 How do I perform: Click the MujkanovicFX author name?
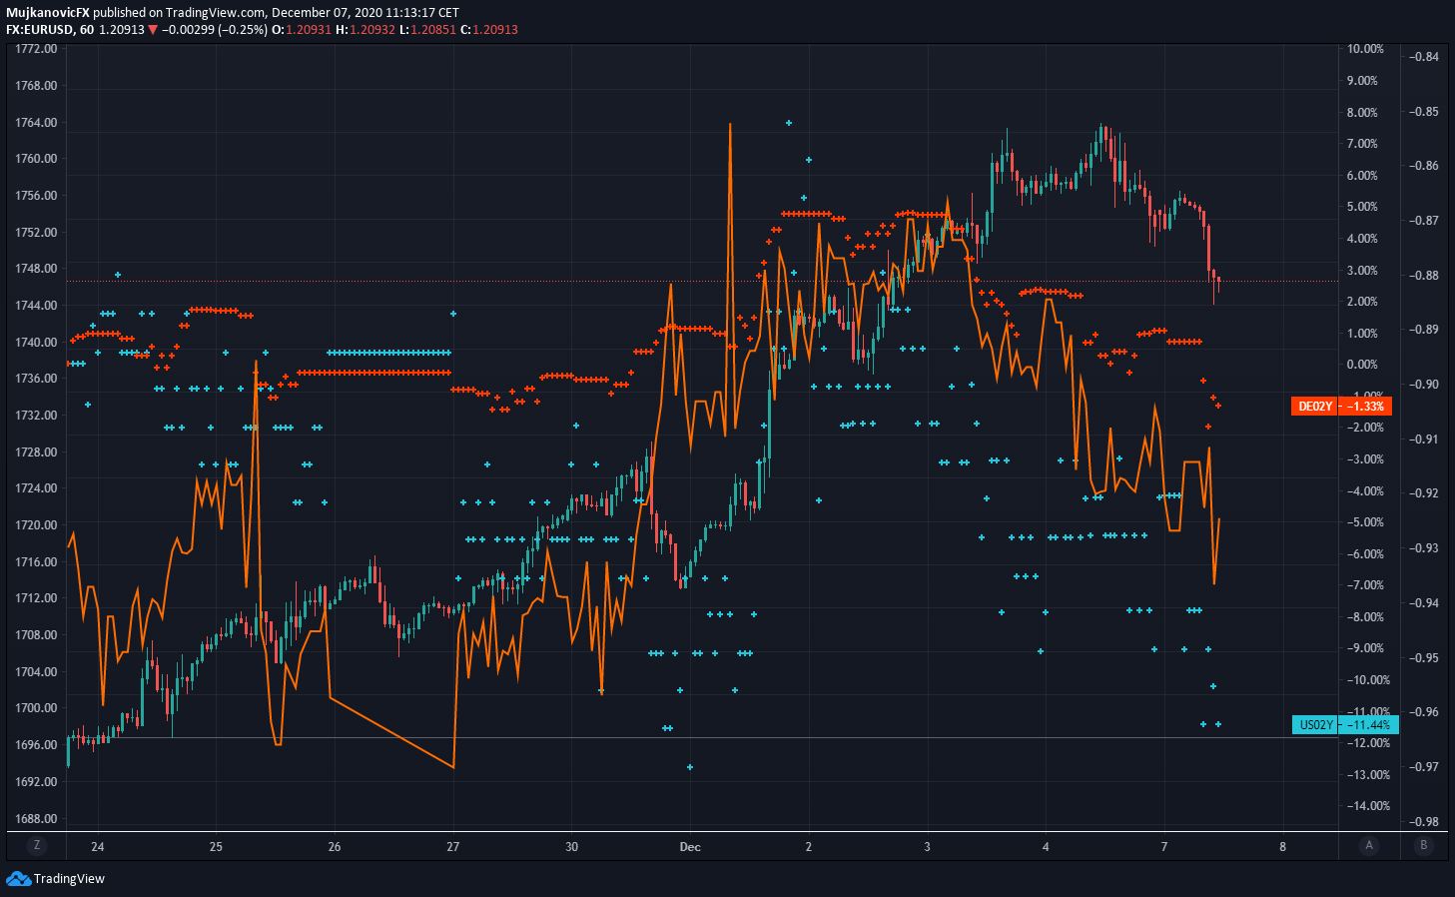point(48,13)
